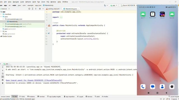Tap the Contacts icon on device dock
The width and height of the screenshot is (179, 100).
click(x=162, y=87)
